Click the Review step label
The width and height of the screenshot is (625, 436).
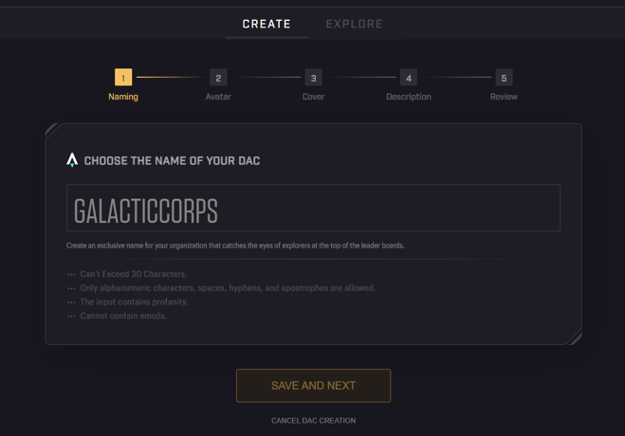(x=504, y=97)
